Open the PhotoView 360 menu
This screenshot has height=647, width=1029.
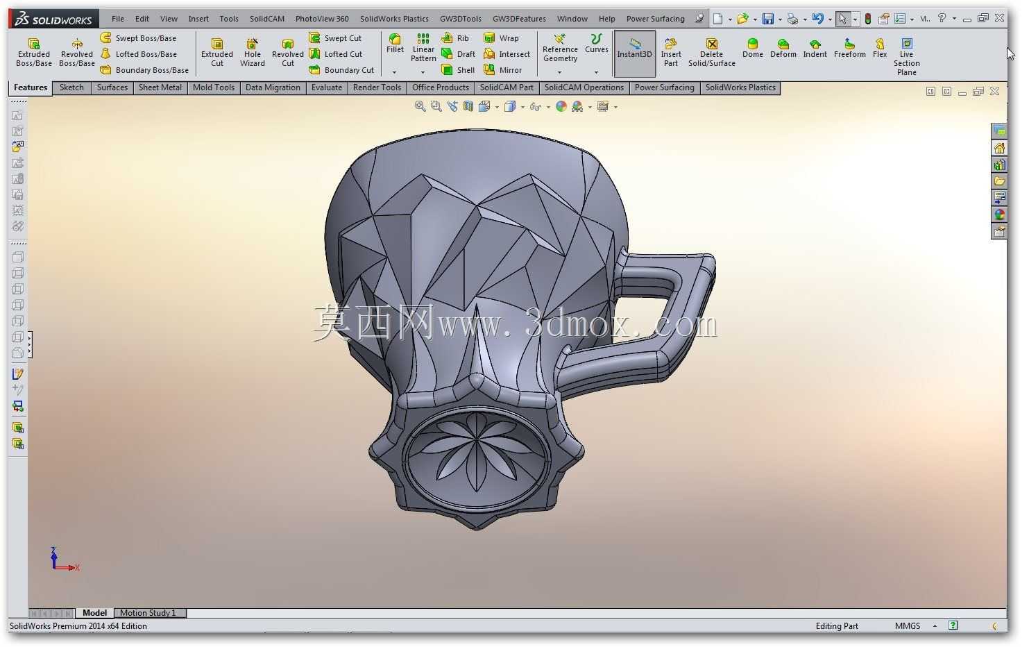[x=322, y=19]
